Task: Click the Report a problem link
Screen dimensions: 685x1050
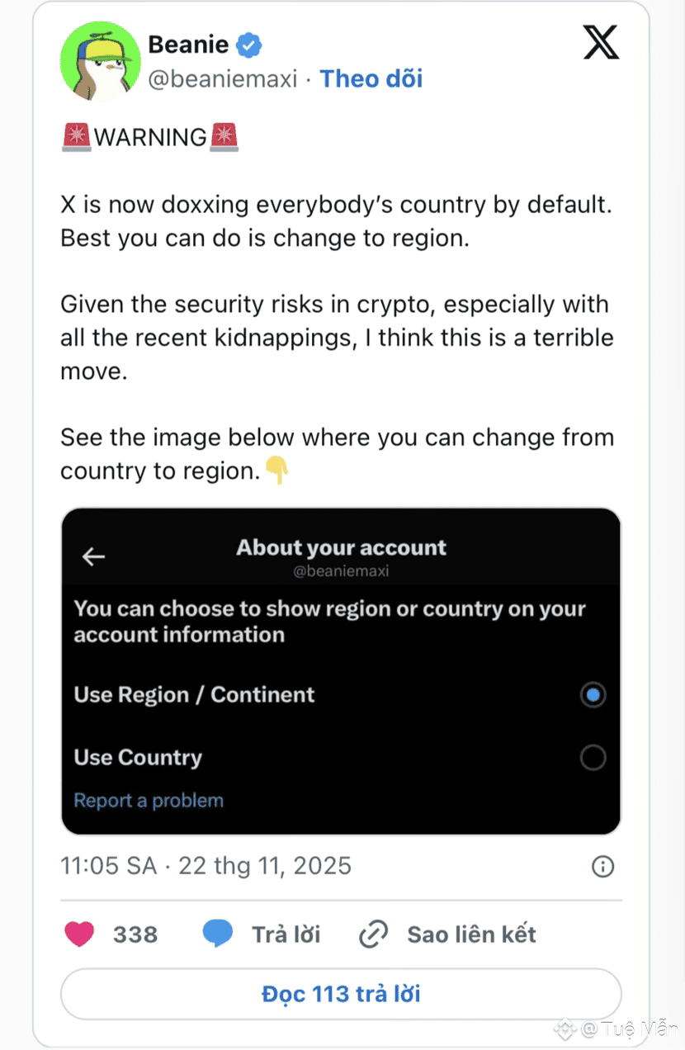Action: click(x=149, y=801)
